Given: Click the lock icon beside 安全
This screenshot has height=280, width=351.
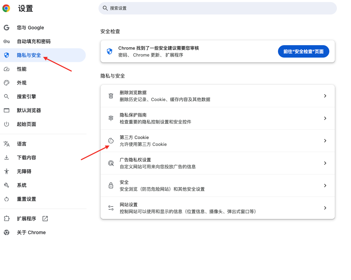Looking at the screenshot, I should 111,185.
